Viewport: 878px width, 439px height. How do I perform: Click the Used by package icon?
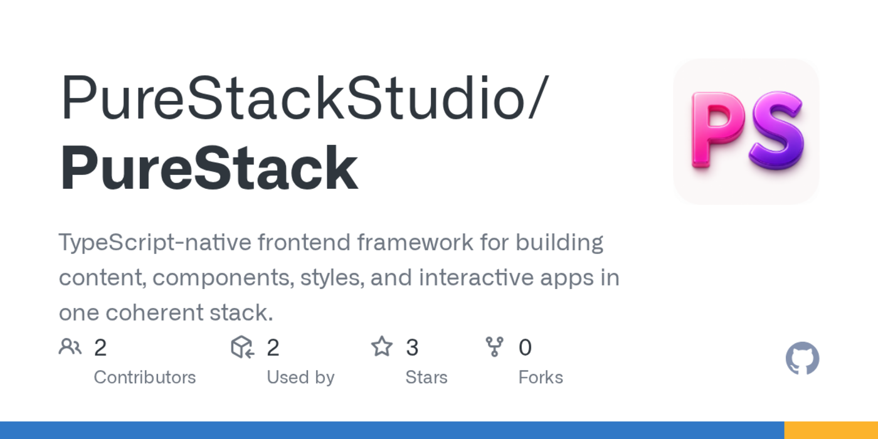pos(243,347)
